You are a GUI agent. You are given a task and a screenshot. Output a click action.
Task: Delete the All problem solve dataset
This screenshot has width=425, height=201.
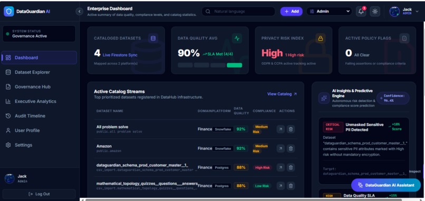[291, 129]
